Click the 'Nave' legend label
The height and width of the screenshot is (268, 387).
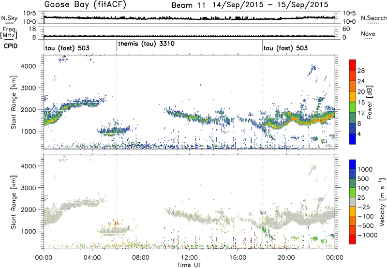coord(368,33)
